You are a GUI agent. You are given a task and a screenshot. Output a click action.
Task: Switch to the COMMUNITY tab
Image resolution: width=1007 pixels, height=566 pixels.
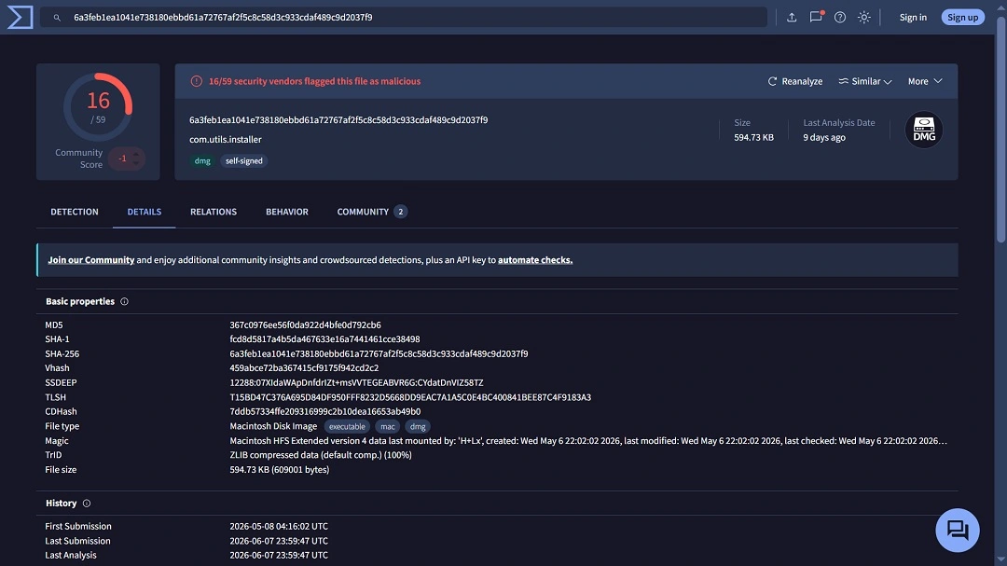tap(372, 212)
